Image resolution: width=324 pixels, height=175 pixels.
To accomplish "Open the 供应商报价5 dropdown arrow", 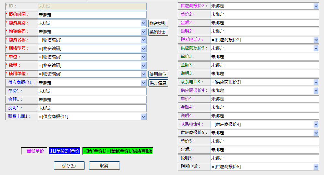I will 316,133.
